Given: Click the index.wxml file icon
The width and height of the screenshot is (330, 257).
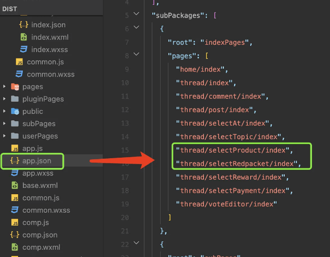Looking at the screenshot, I should (x=23, y=37).
